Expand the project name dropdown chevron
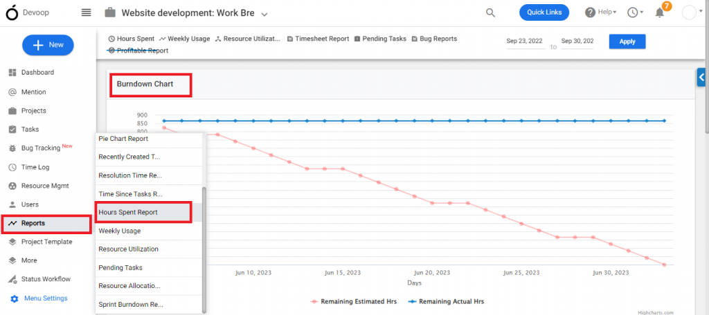 [x=264, y=14]
